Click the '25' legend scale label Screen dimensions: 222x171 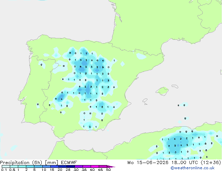(68, 170)
